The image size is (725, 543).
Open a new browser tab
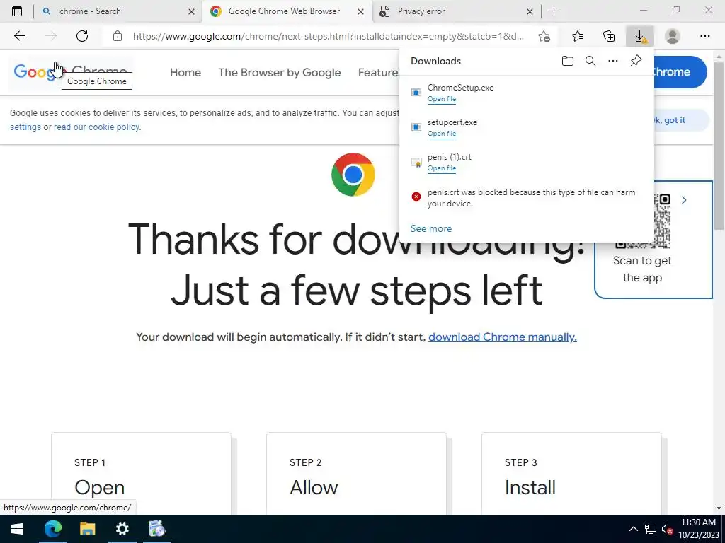(x=554, y=11)
